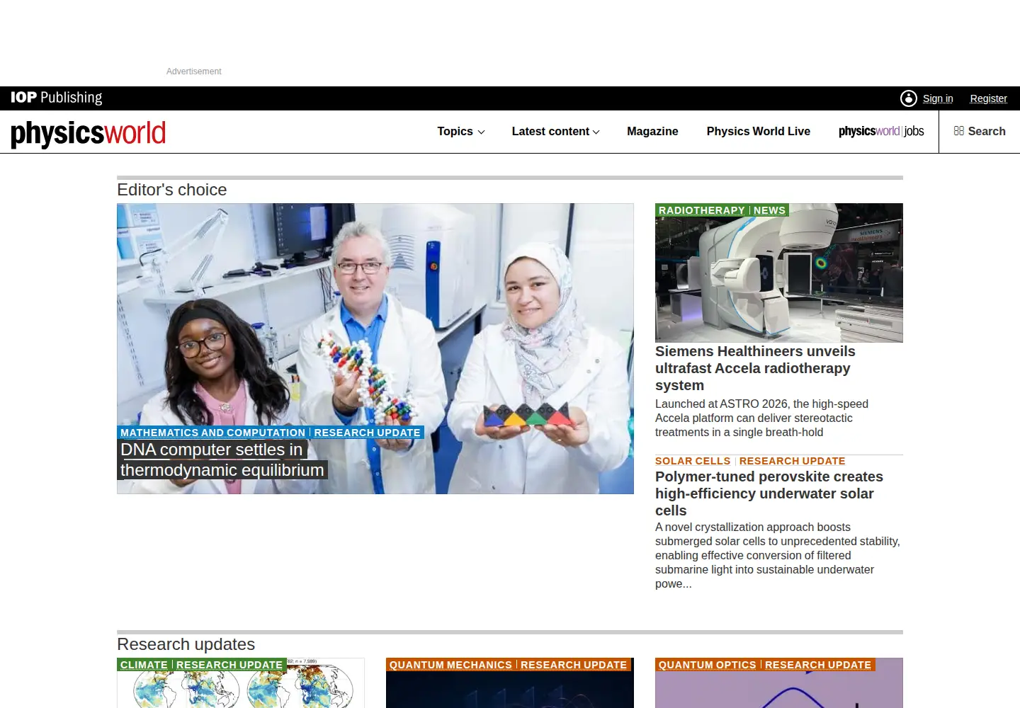The height and width of the screenshot is (708, 1020).
Task: Click the Radiotherapy category tag
Action: 701,210
